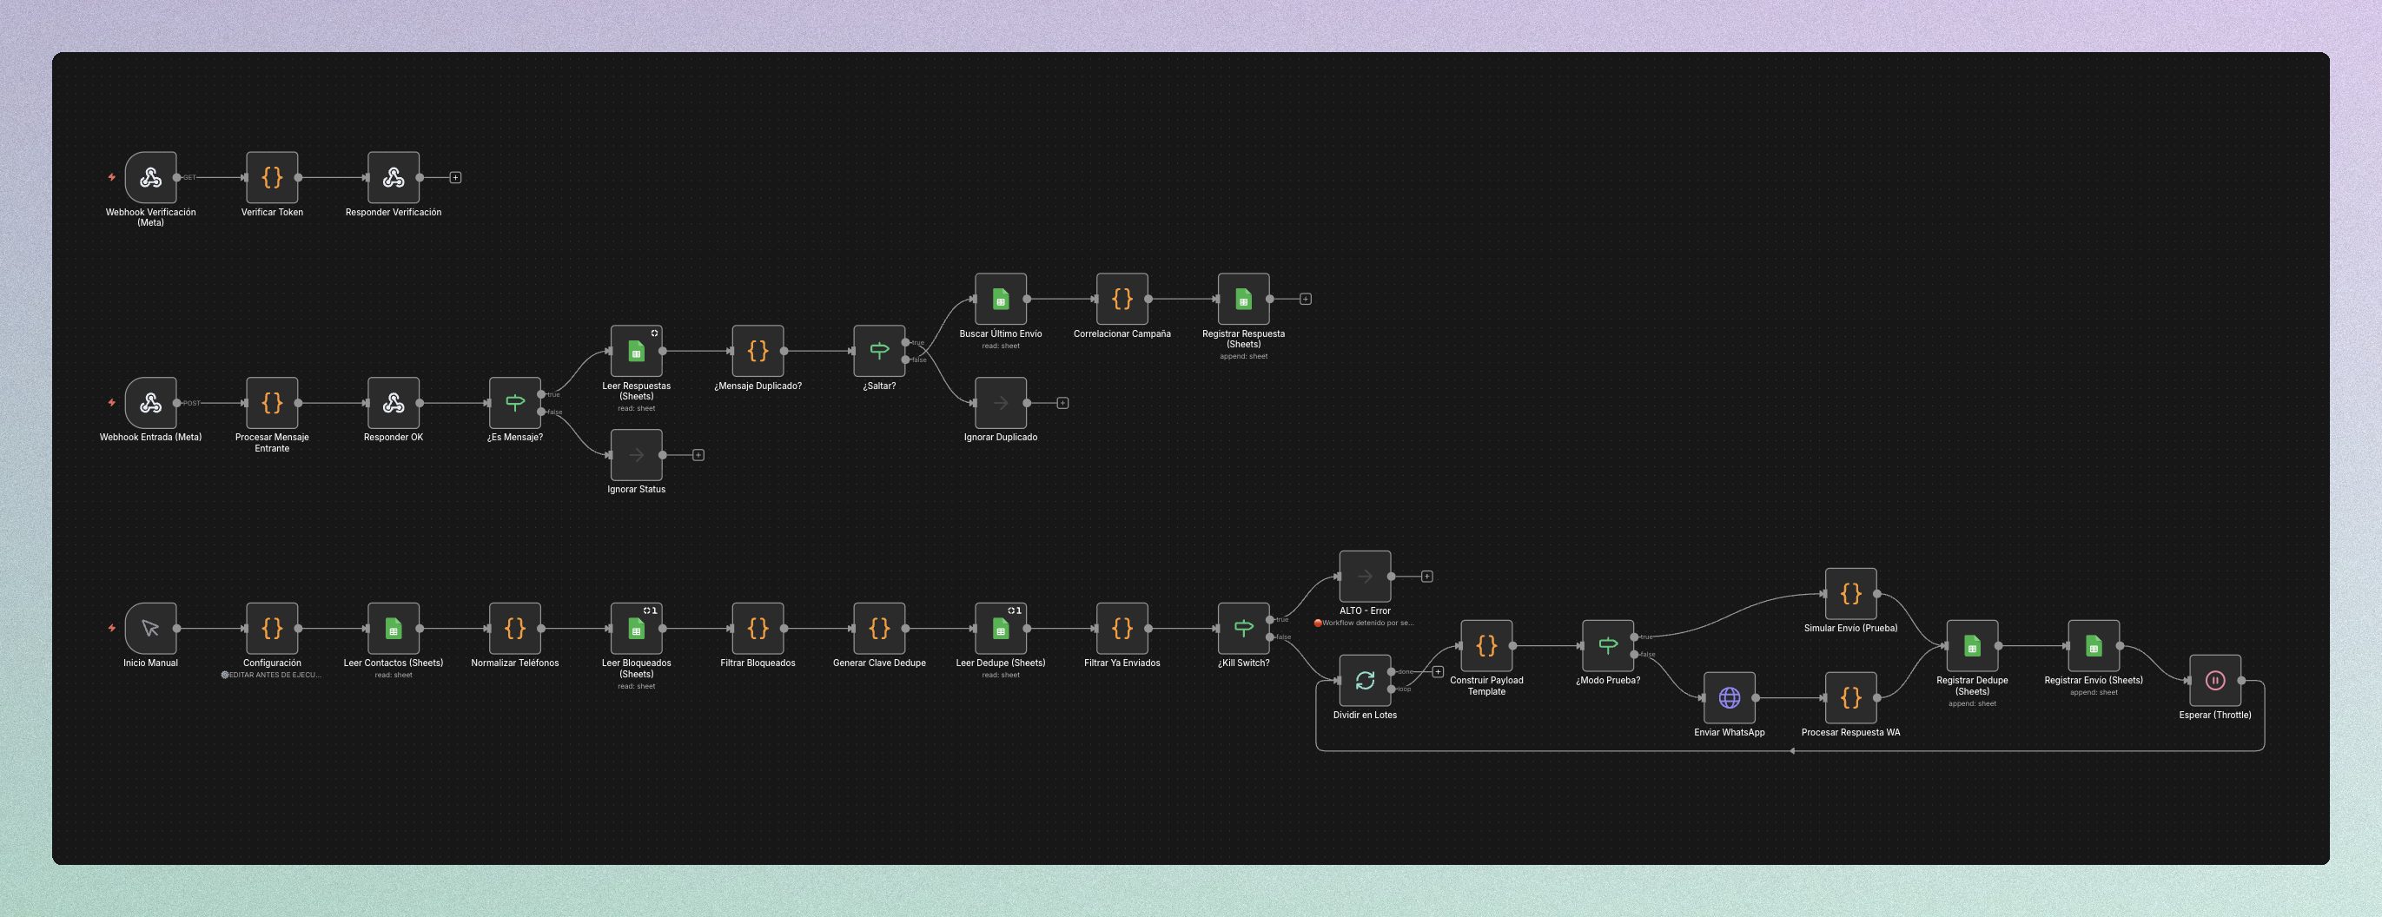Open the Procesar Mensaje Entrante code node
Viewport: 2382px width, 917px height.
coord(272,403)
